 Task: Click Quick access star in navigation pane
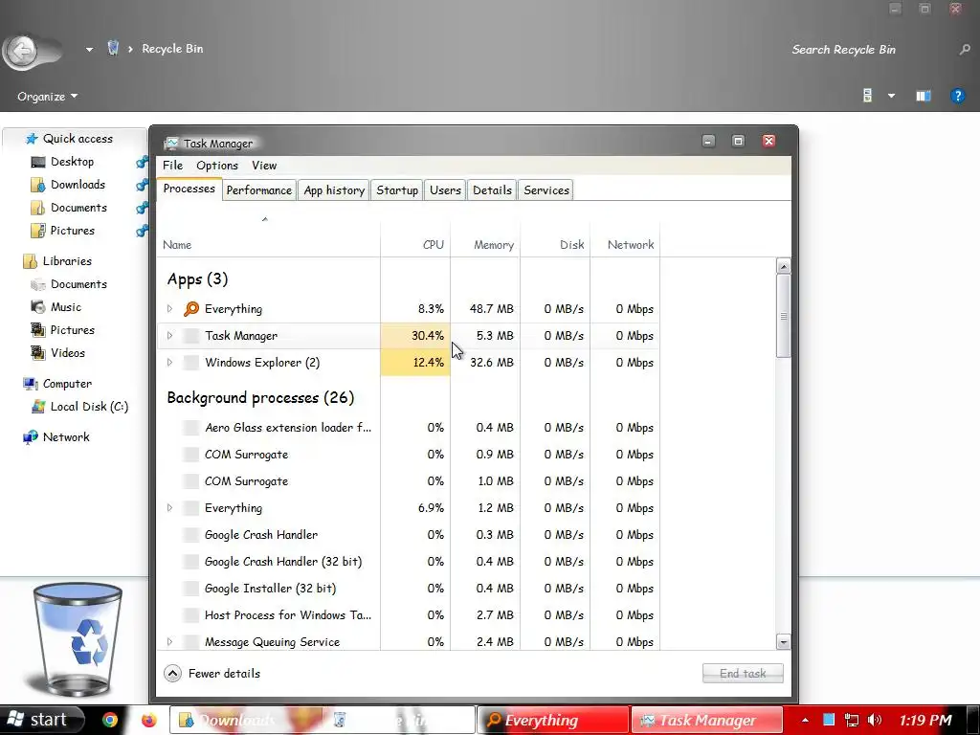click(x=32, y=139)
